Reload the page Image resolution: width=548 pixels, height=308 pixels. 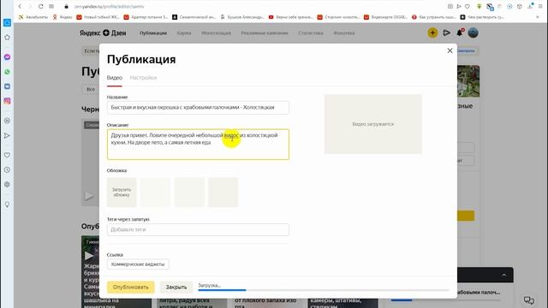[41, 6]
